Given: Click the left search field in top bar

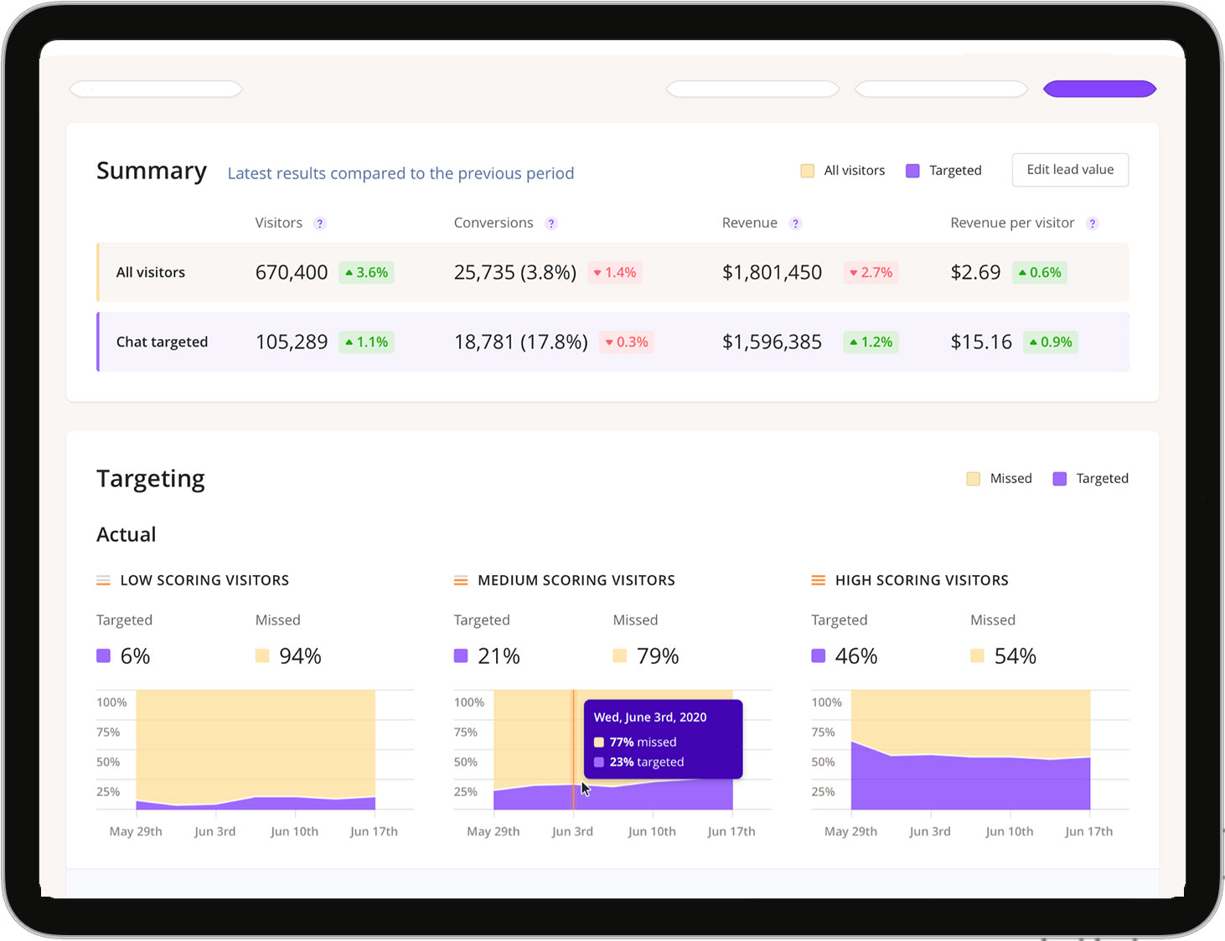Looking at the screenshot, I should click(x=156, y=88).
